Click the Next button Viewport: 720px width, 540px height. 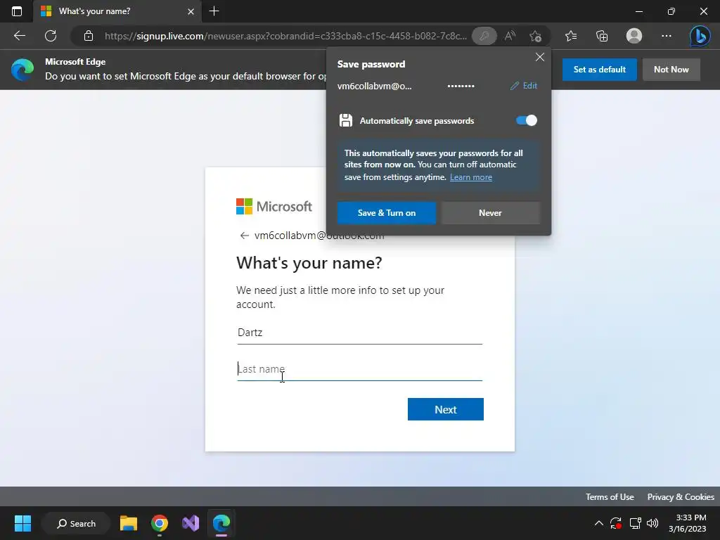(445, 409)
